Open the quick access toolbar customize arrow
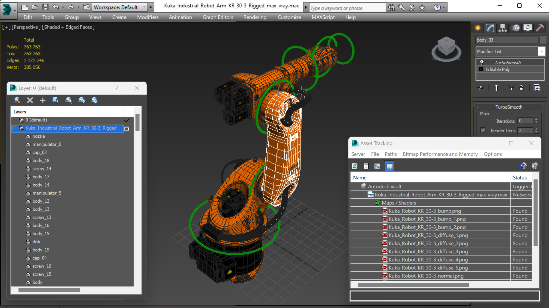The image size is (549, 308). point(151,7)
